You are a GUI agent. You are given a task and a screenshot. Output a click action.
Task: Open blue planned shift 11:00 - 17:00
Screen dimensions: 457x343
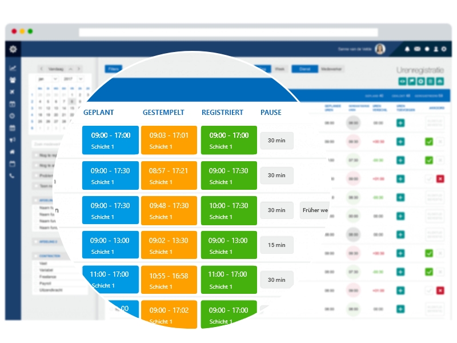click(110, 280)
